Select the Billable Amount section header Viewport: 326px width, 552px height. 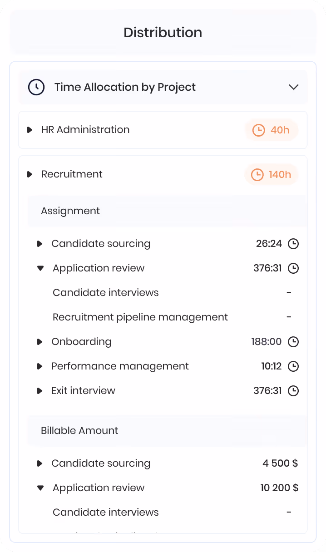[167, 431]
